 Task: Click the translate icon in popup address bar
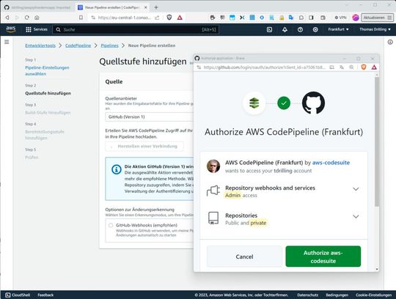(x=342, y=67)
